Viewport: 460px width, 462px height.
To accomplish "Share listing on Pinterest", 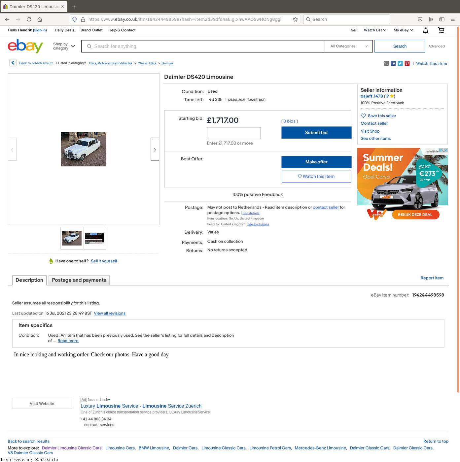I will click(x=407, y=63).
